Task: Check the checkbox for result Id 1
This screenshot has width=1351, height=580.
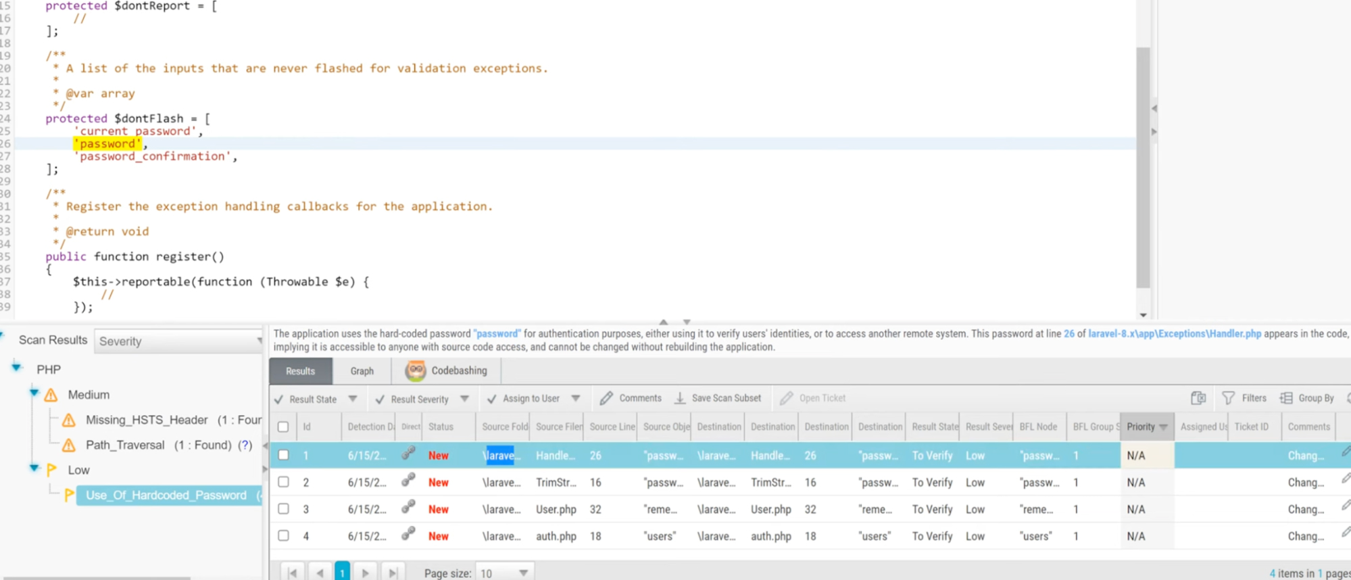Action: pyautogui.click(x=283, y=455)
